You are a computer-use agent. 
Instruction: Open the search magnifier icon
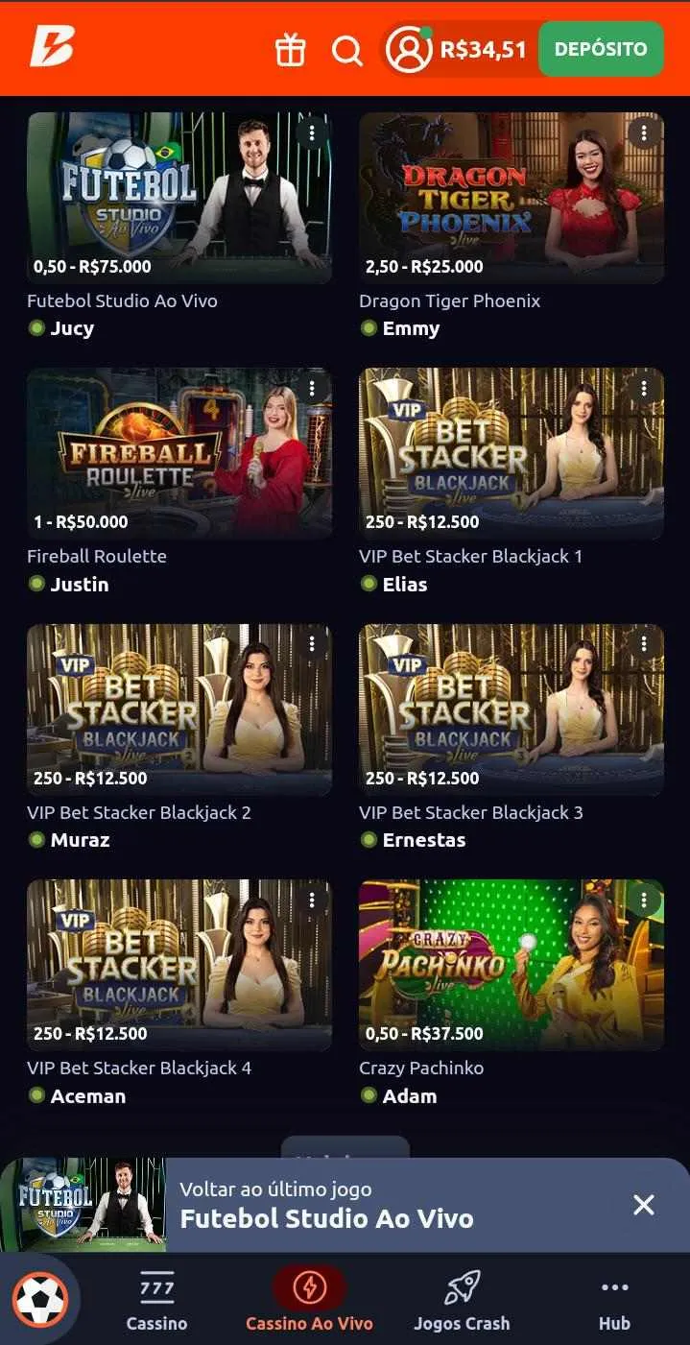tap(347, 50)
